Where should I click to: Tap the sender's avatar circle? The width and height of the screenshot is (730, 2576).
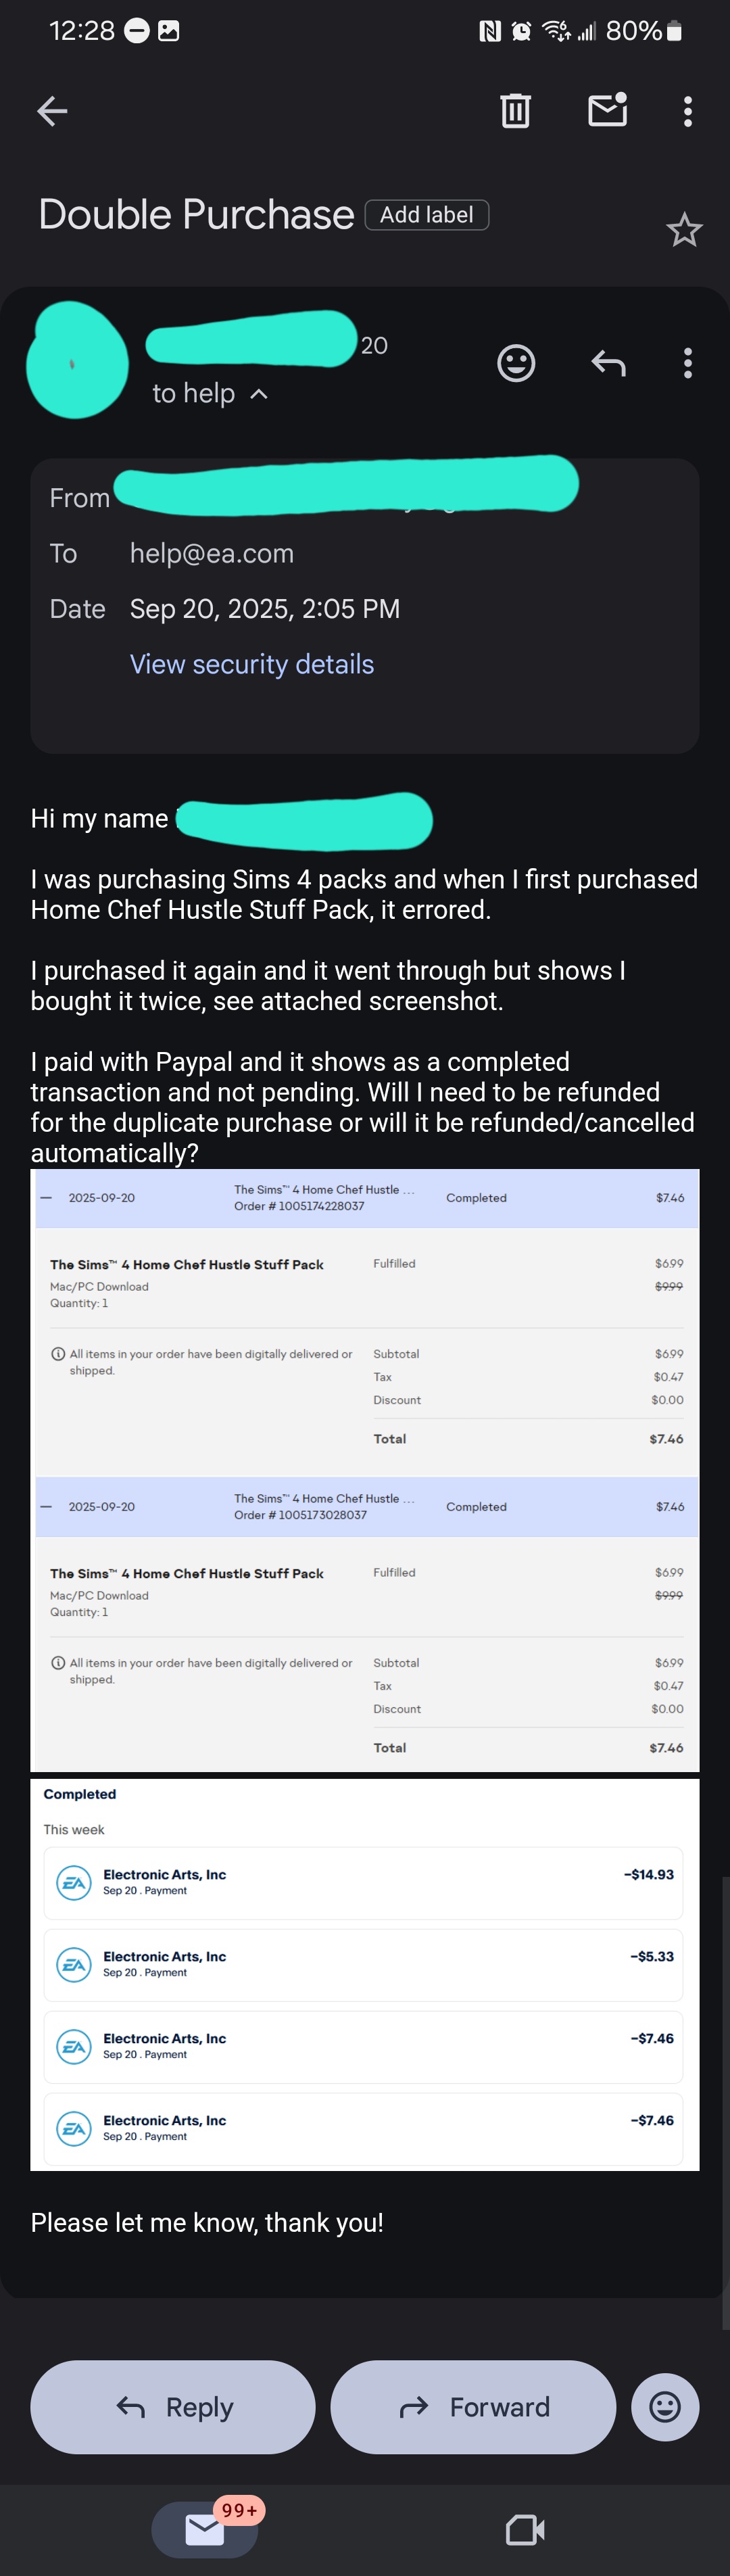77,360
